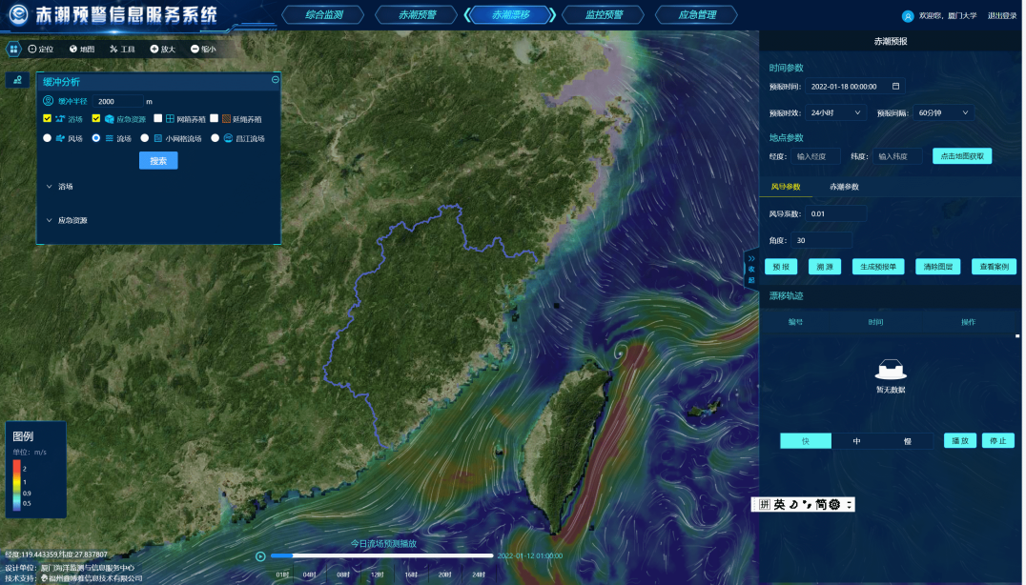Enable the 网箱养殖 checkbox
This screenshot has width=1026, height=585.
click(x=158, y=119)
